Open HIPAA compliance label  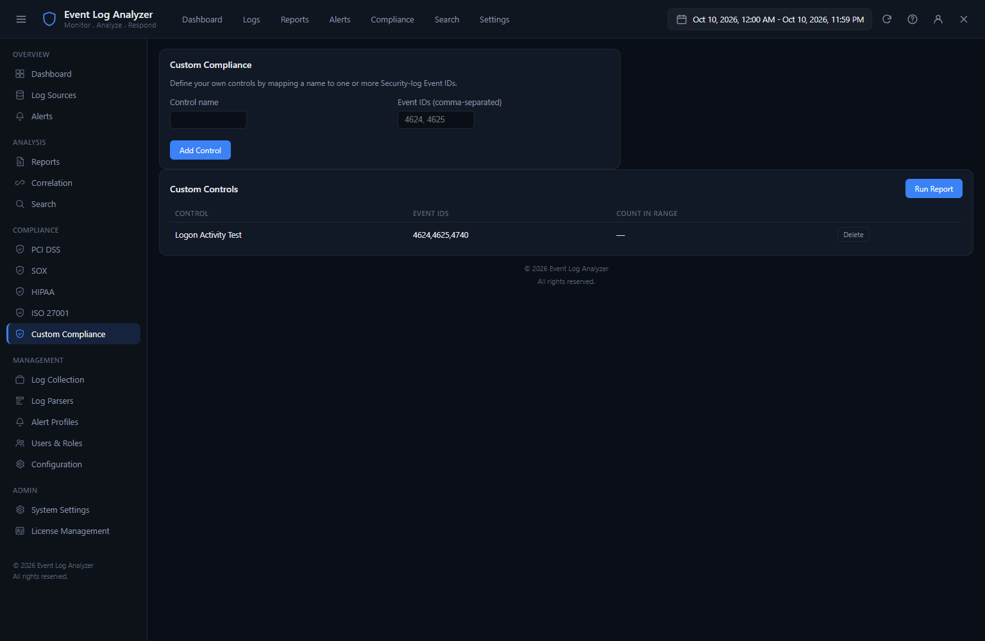click(43, 292)
